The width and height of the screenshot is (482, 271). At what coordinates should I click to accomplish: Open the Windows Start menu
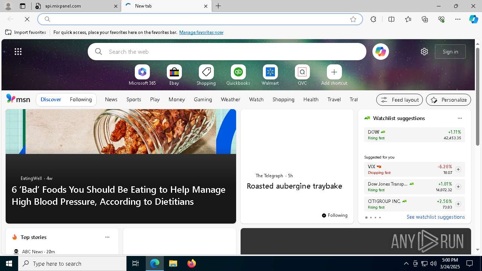coord(9,263)
